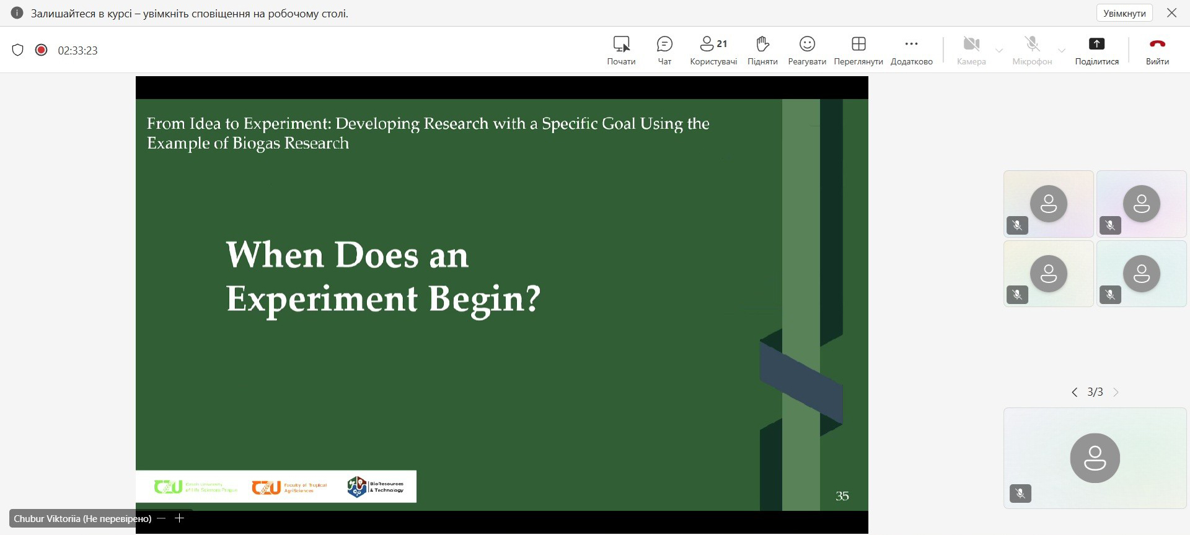This screenshot has width=1190, height=535.
Task: Go to next participants page
Action: pyautogui.click(x=1116, y=393)
